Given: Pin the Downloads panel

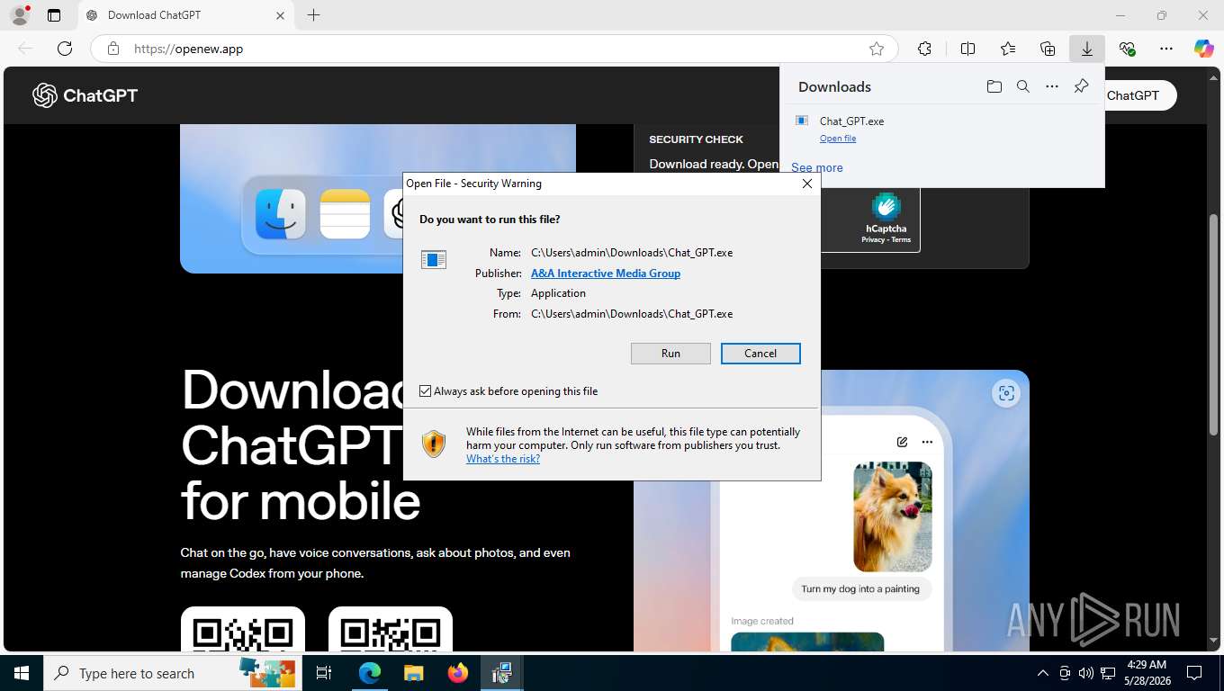Looking at the screenshot, I should pyautogui.click(x=1082, y=86).
